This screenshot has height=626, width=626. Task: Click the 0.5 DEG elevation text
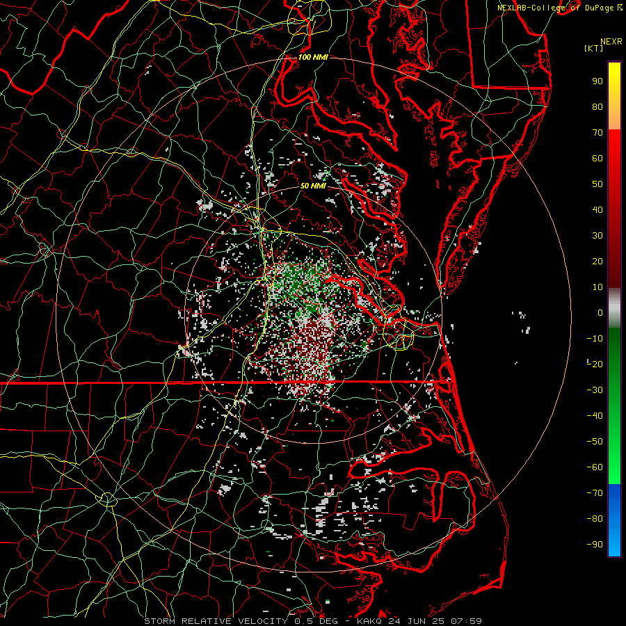pyautogui.click(x=316, y=621)
